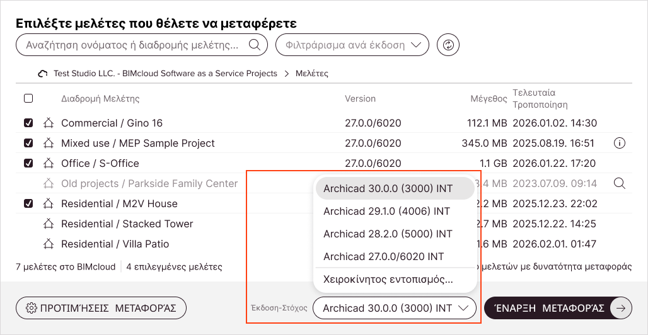Select the Office / S-Office row text
Viewport: 648px width, 335px height.
[100, 163]
